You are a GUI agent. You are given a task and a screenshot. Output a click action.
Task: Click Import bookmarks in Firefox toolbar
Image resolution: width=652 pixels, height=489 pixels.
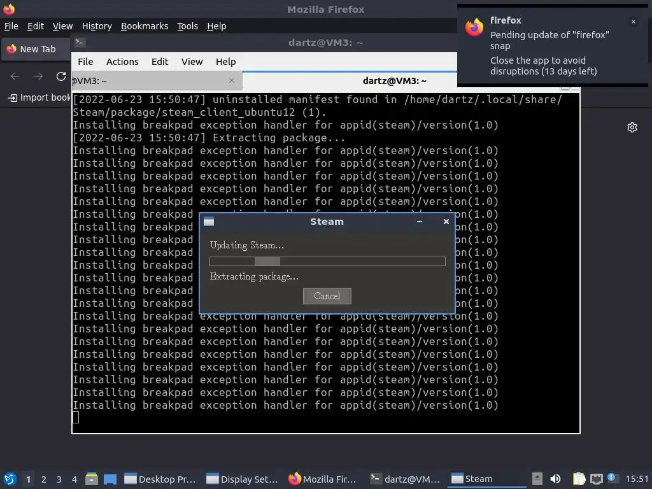point(39,97)
